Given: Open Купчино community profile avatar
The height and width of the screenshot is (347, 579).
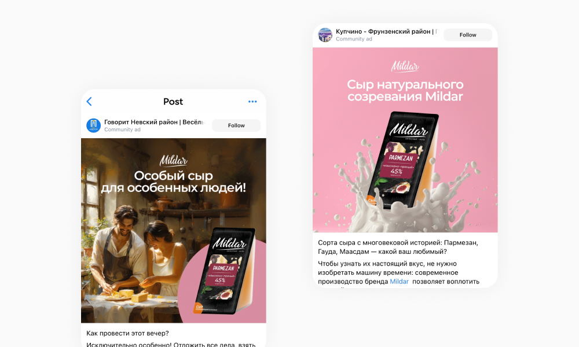Looking at the screenshot, I should click(x=325, y=35).
